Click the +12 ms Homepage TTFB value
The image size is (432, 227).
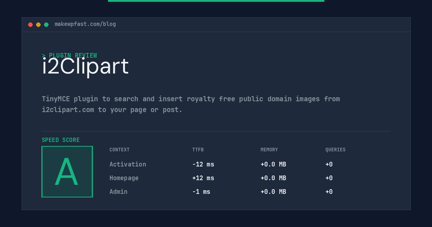click(203, 178)
